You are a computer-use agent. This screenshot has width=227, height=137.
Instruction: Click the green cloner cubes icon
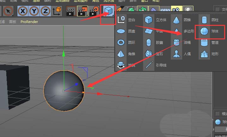(x=142, y=9)
